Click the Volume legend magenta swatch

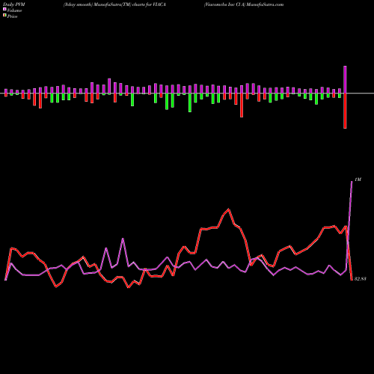[4, 9]
